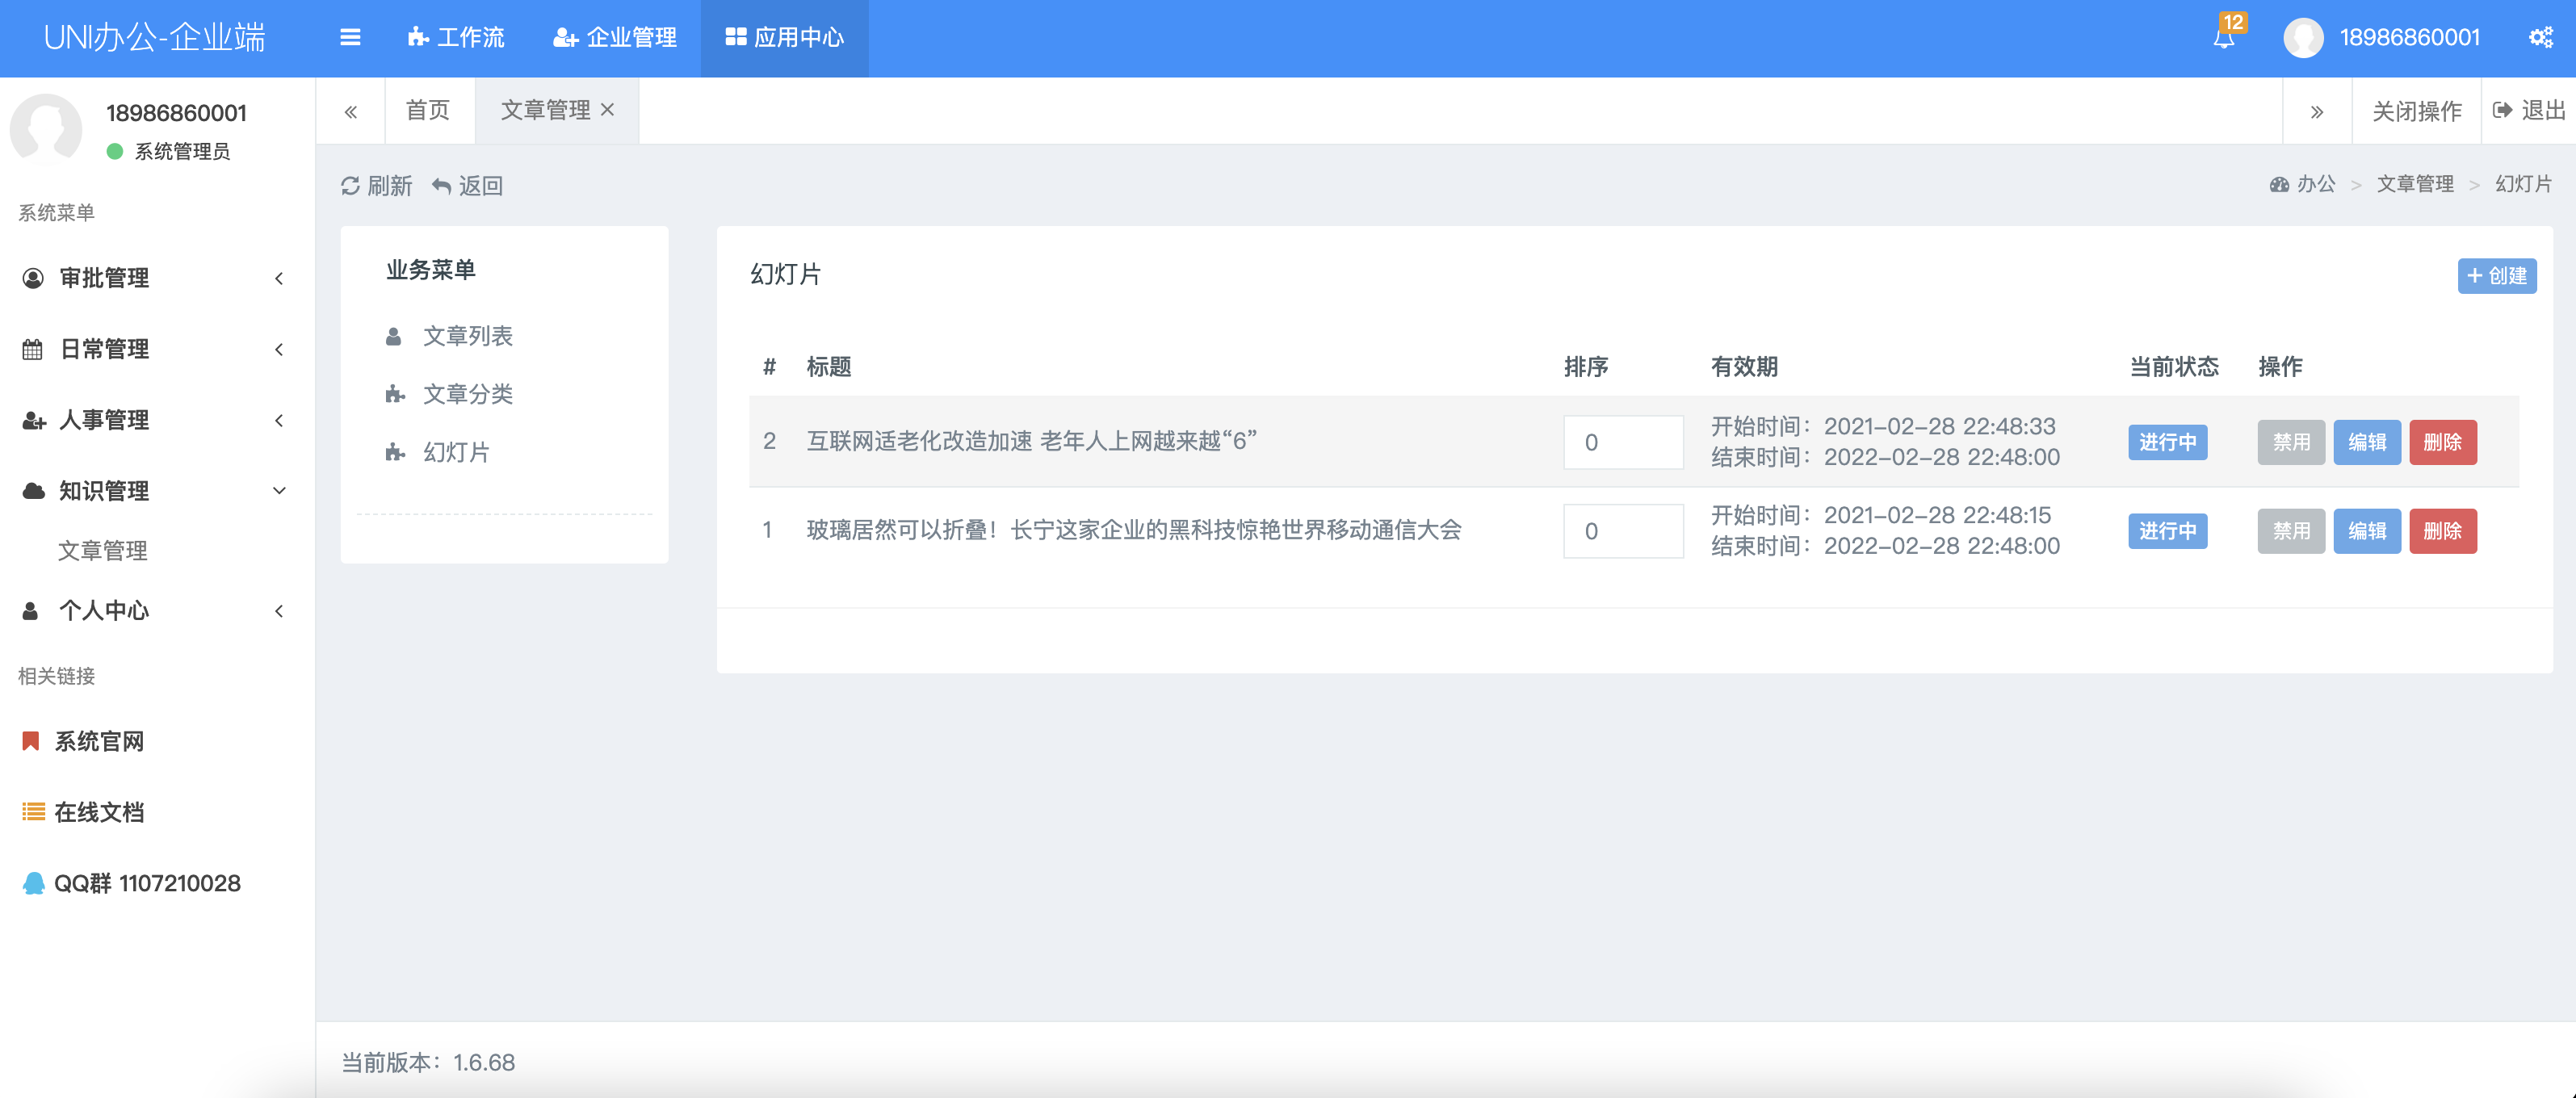Image resolution: width=2576 pixels, height=1098 pixels.
Task: Click the user avatar in top header
Action: coord(2302,38)
